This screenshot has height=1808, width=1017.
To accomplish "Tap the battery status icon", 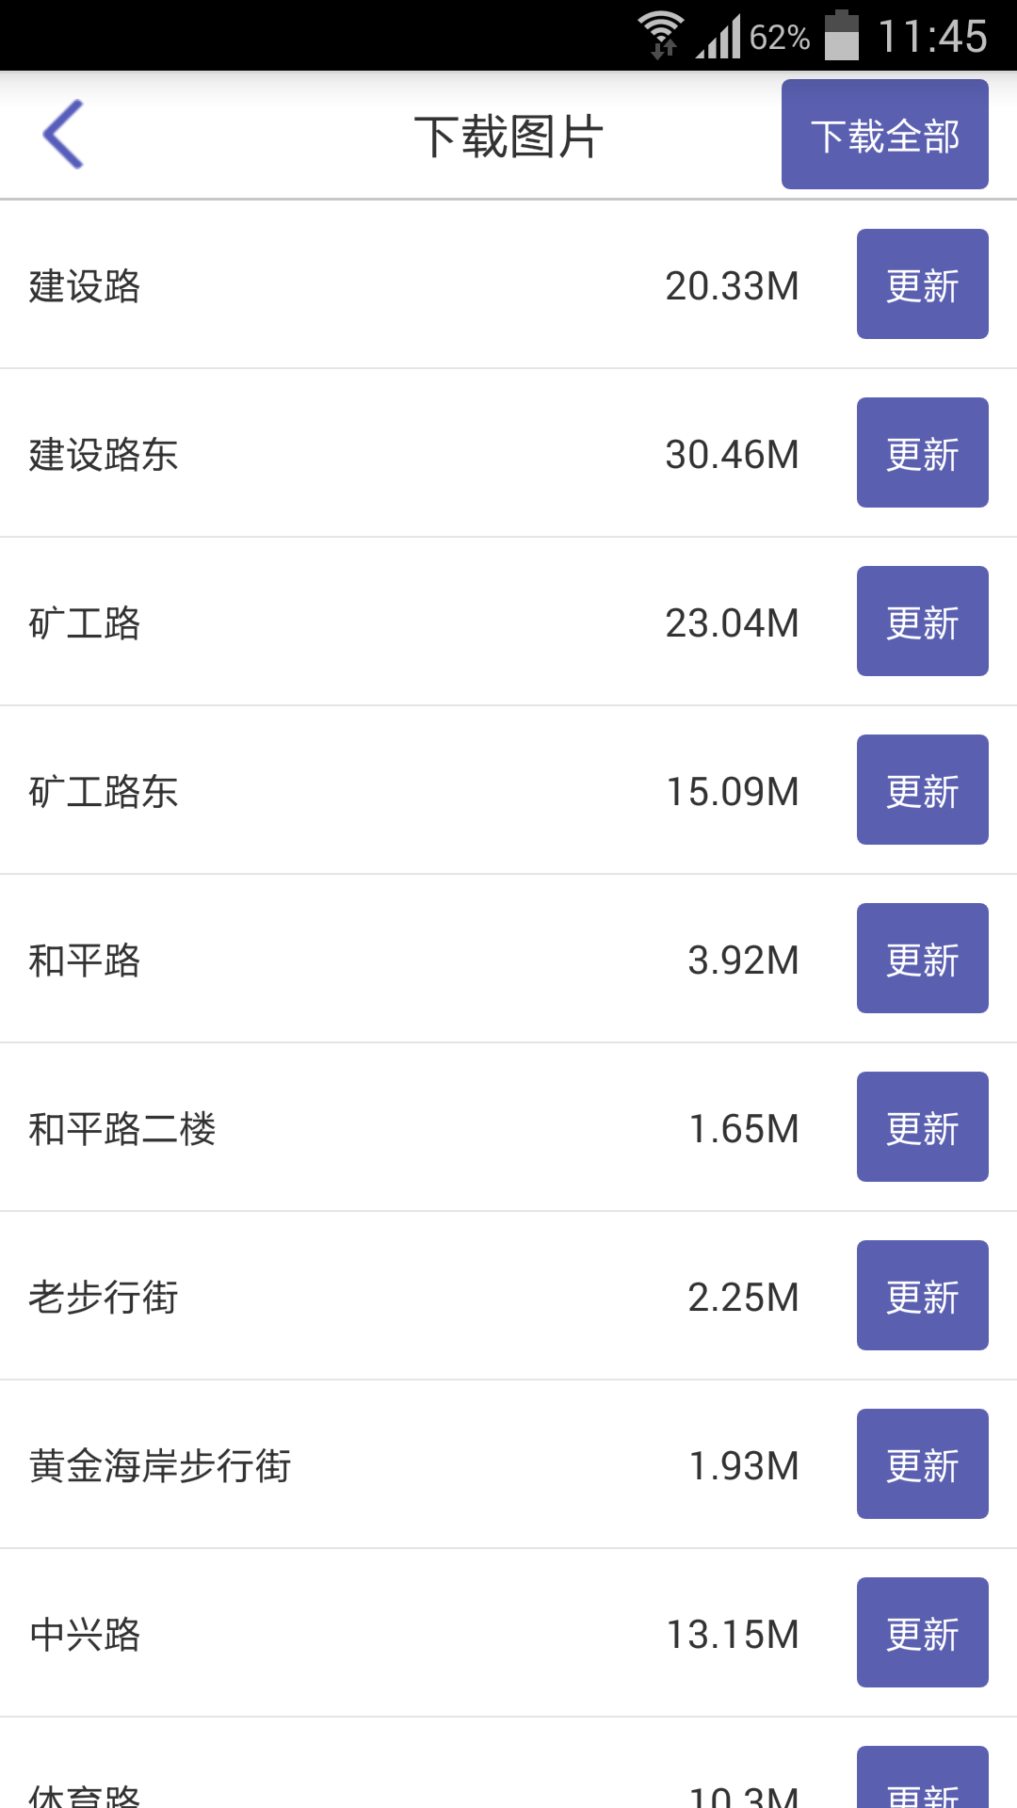I will point(842,35).
